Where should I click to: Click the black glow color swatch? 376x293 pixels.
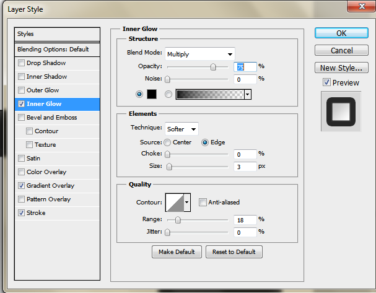point(152,94)
